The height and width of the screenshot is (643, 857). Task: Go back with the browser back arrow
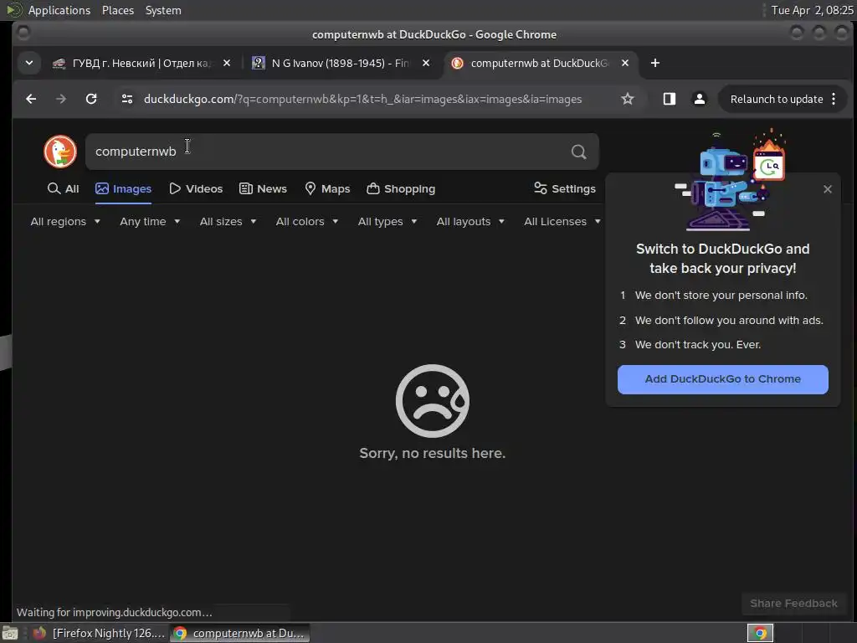pyautogui.click(x=31, y=99)
